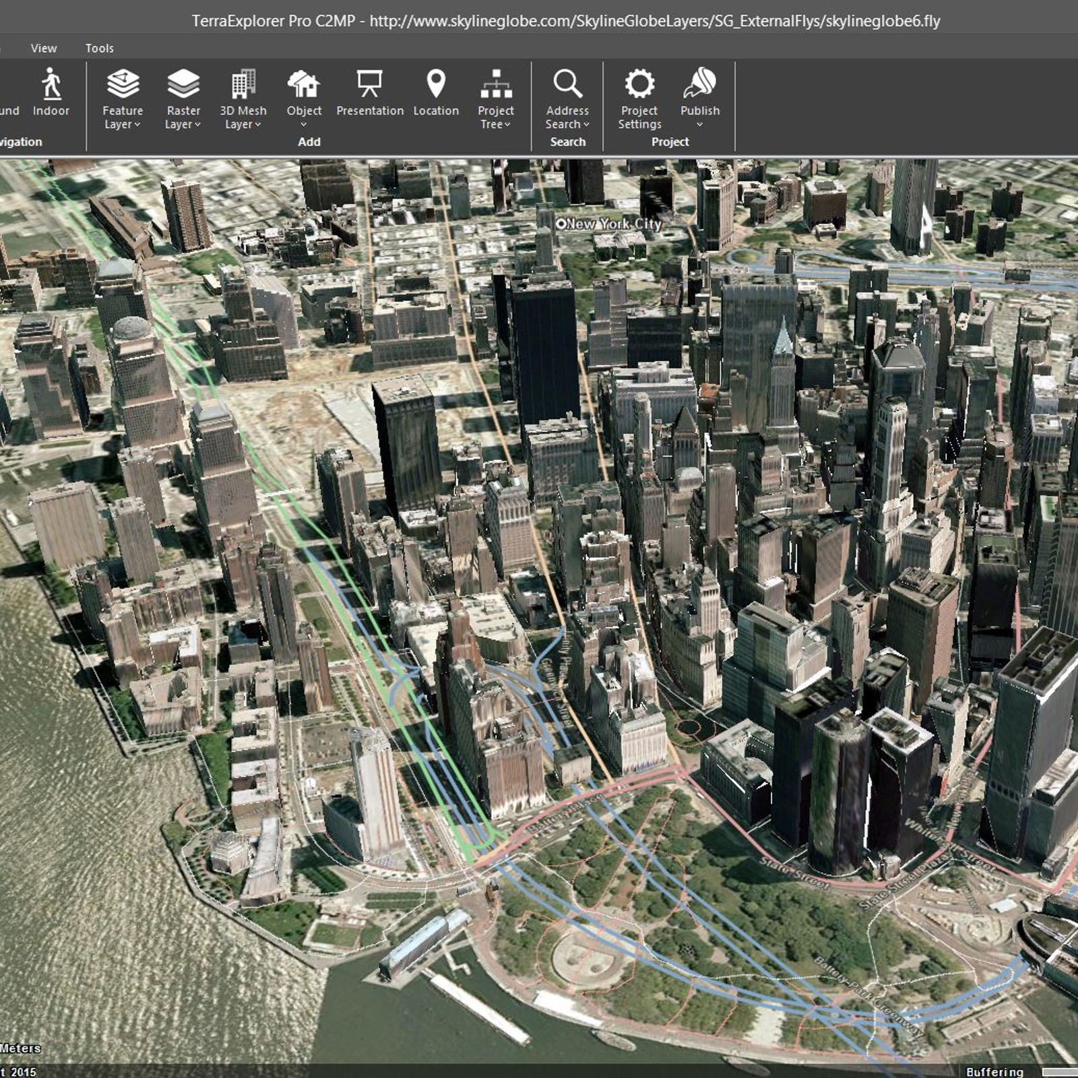1078x1078 pixels.
Task: Click the Object house icon
Action: click(304, 84)
